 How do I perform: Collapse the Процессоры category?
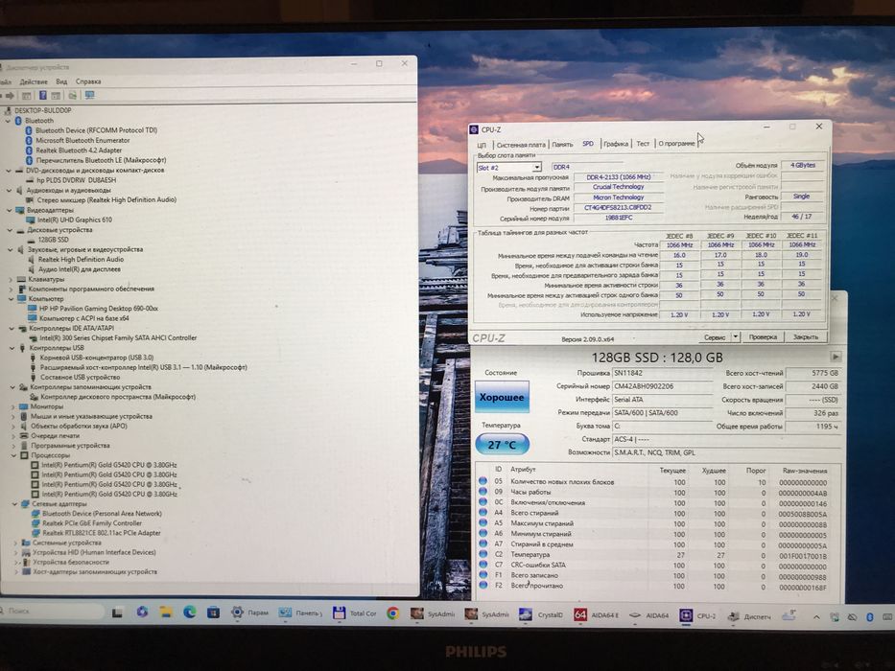click(x=14, y=455)
